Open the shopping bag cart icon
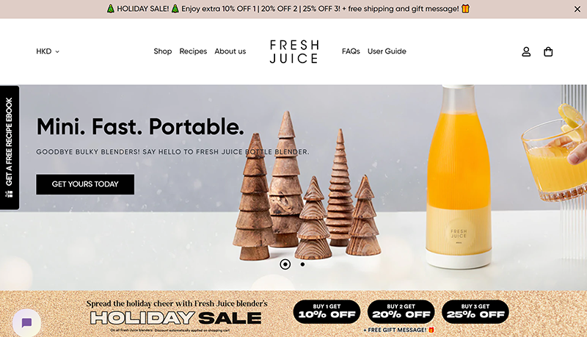This screenshot has width=587, height=337. [548, 51]
